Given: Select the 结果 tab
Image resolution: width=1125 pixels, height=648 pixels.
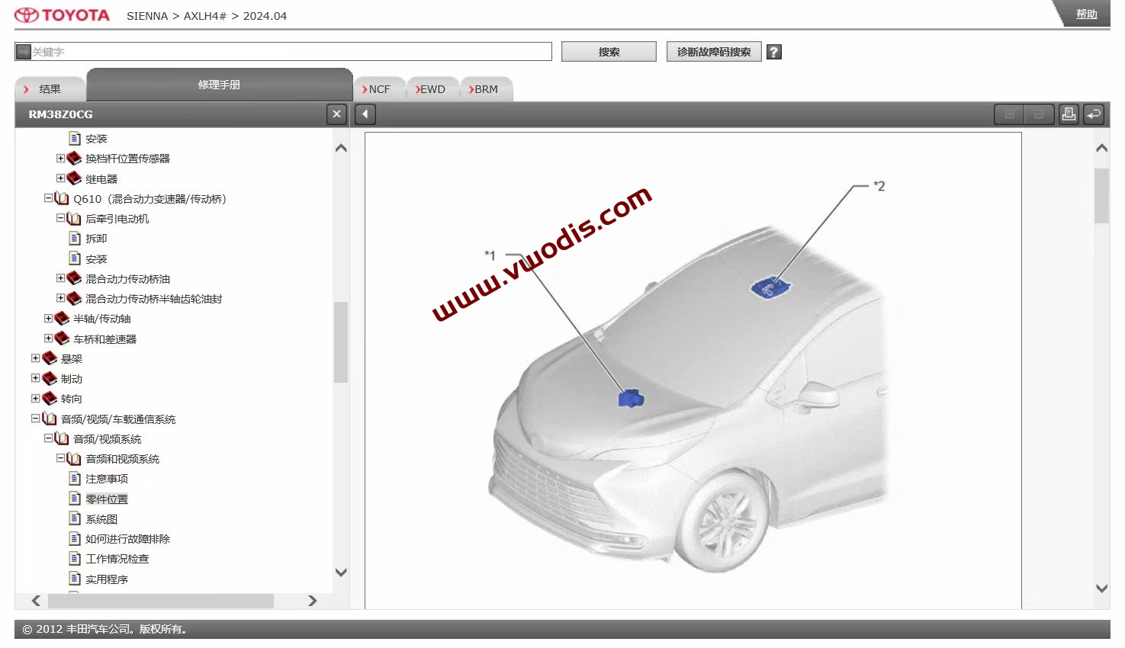Looking at the screenshot, I should (x=50, y=89).
